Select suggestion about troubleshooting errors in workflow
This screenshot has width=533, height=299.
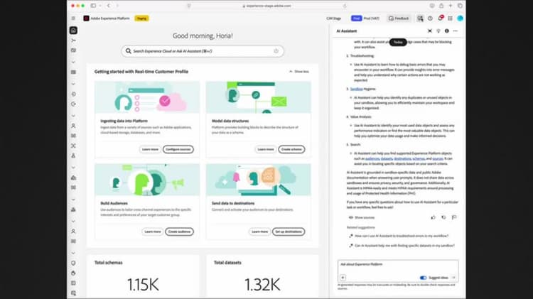tap(399, 236)
